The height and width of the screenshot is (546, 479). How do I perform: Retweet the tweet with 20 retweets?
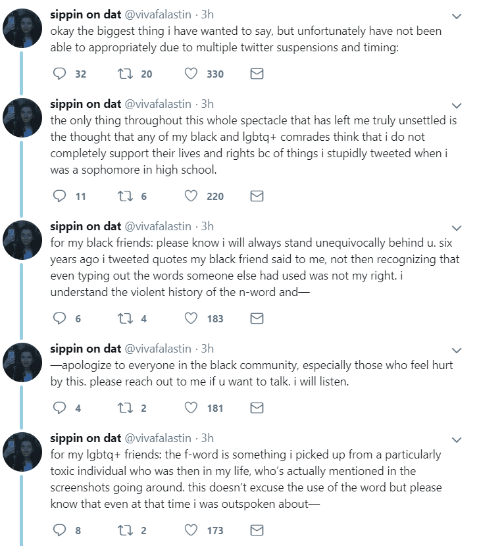125,74
